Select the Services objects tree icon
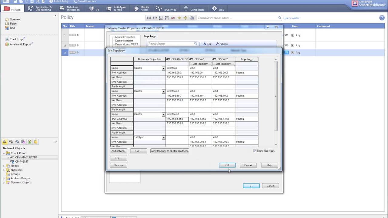The height and width of the screenshot is (218, 388). (11, 142)
